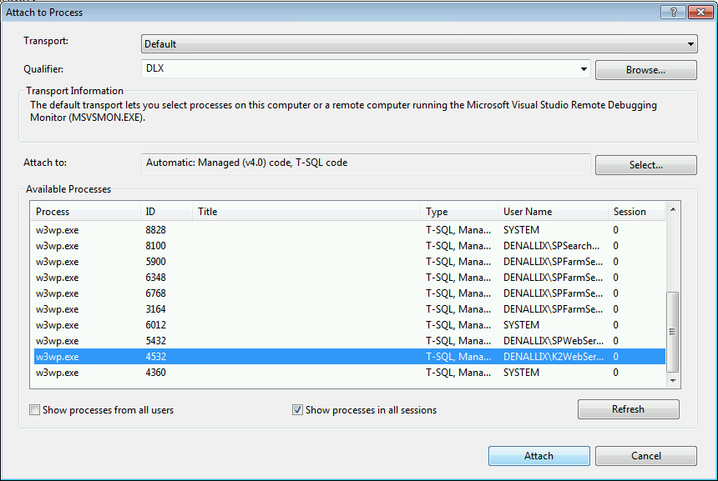The width and height of the screenshot is (718, 481).
Task: Sort processes by ID column header
Action: pyautogui.click(x=165, y=212)
